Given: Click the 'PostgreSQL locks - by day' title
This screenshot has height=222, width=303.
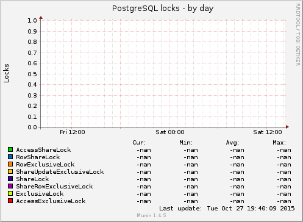Looking at the screenshot, I should [163, 9].
